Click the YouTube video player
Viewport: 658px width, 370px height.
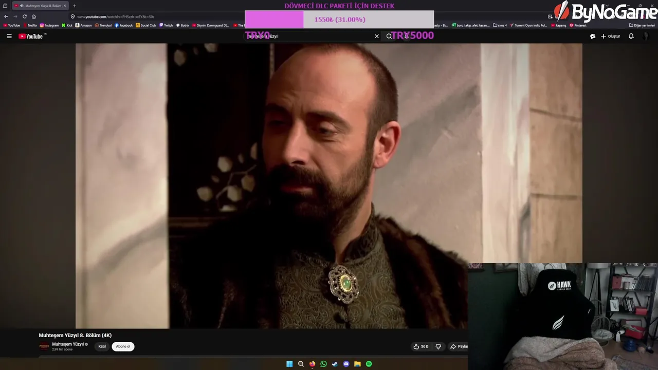(329, 186)
